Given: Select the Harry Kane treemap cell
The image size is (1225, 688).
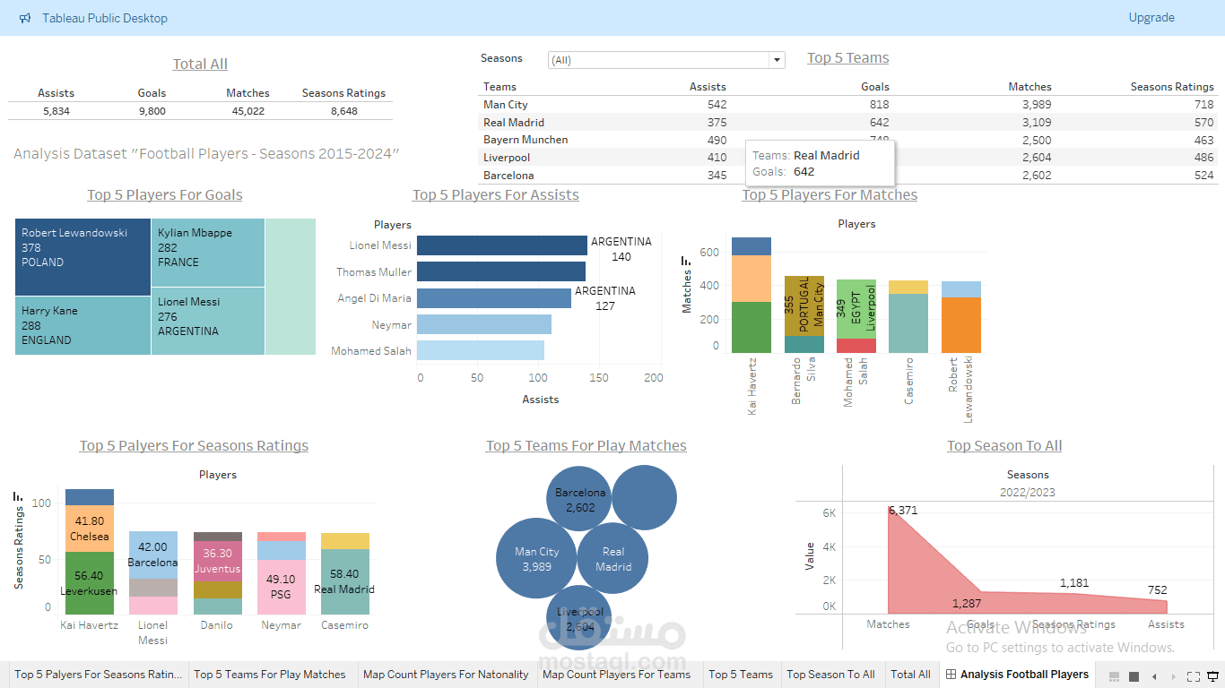Looking at the screenshot, I should [x=83, y=325].
